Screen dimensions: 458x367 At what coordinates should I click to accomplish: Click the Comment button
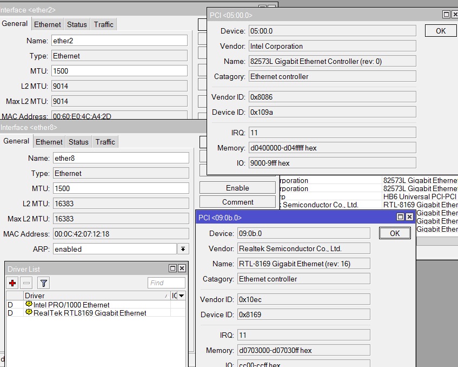(x=237, y=202)
